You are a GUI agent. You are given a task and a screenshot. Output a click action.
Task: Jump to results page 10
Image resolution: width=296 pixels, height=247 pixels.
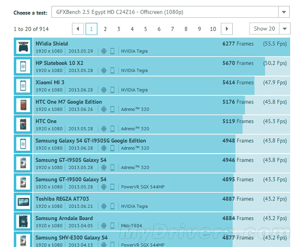[x=213, y=29]
